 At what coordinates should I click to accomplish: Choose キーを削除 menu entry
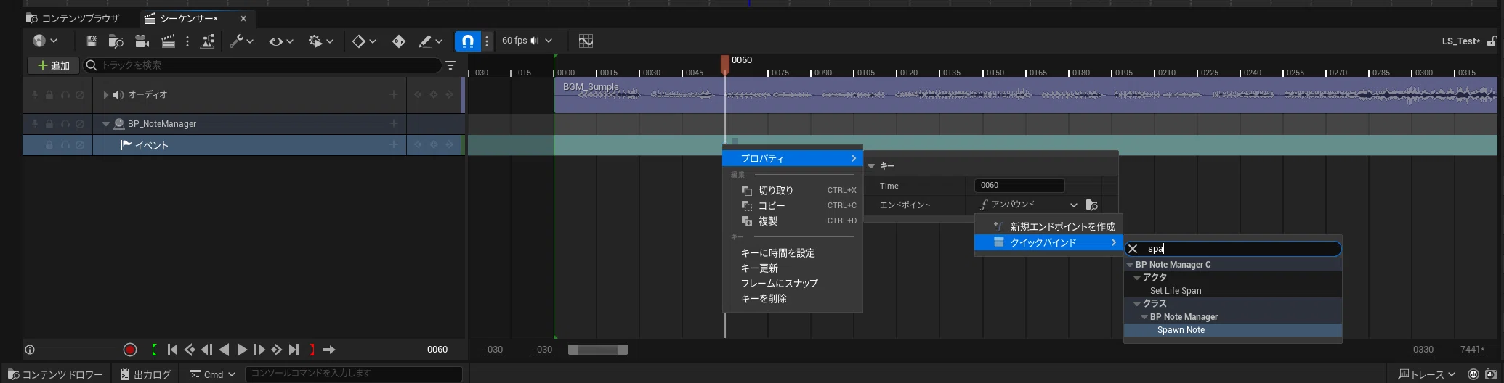pyautogui.click(x=793, y=298)
